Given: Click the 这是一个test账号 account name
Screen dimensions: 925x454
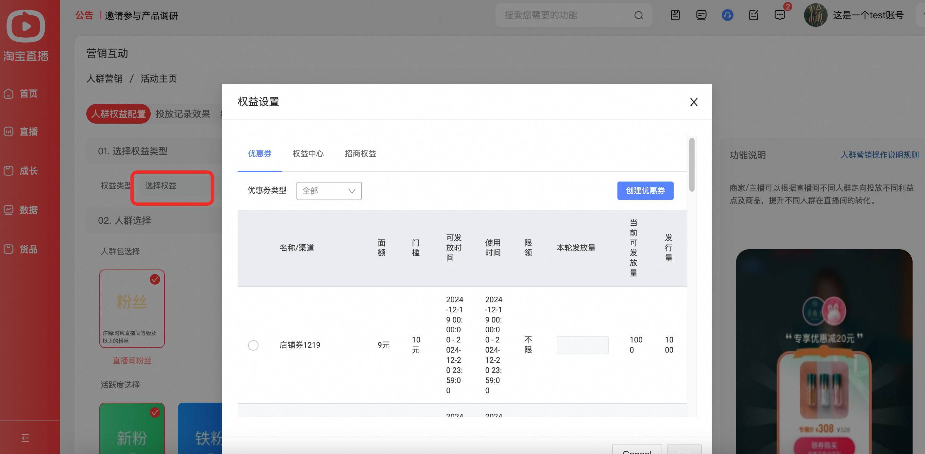Looking at the screenshot, I should (x=868, y=15).
